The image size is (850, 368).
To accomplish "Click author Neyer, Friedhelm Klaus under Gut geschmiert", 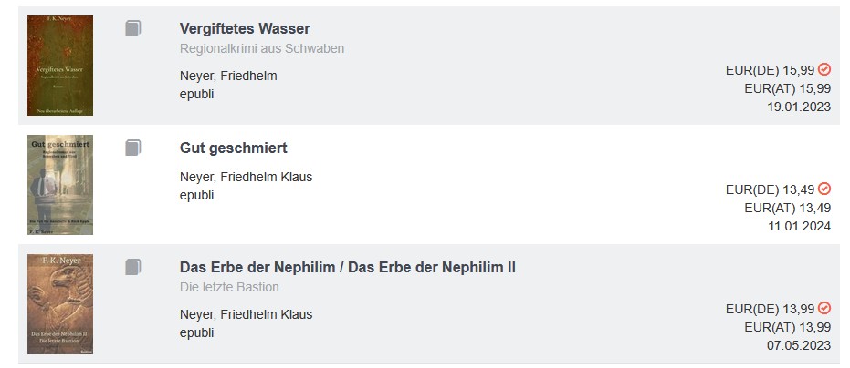I will (x=247, y=177).
